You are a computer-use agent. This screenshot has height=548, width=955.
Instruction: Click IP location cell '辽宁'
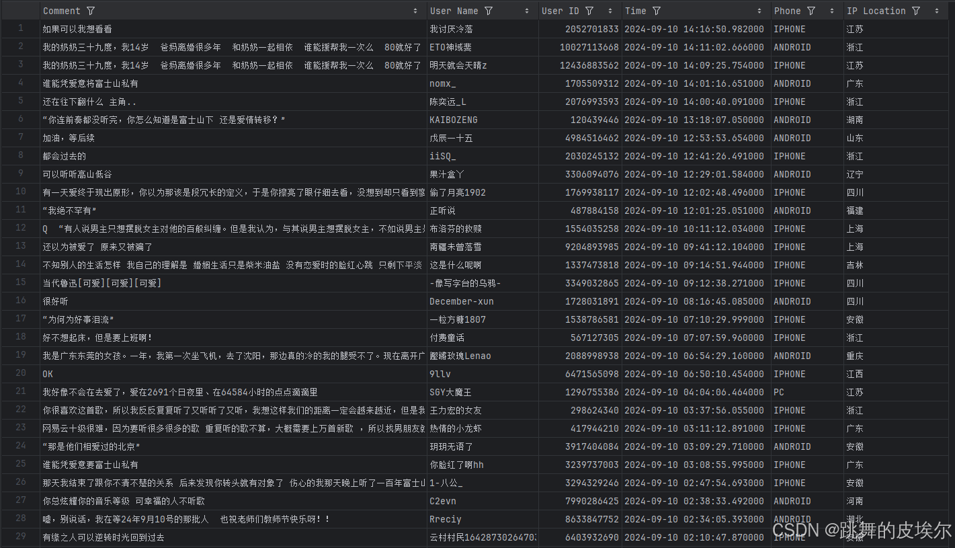pos(896,174)
